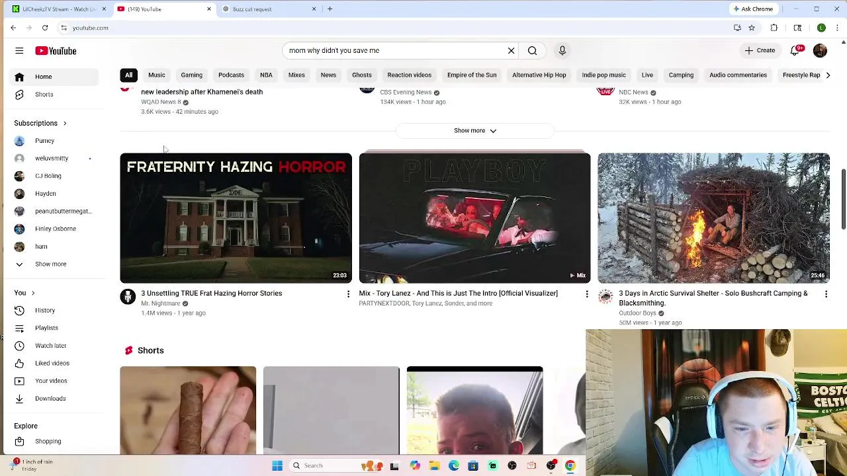Open the Windows Start menu
This screenshot has height=476, width=847.
277,465
